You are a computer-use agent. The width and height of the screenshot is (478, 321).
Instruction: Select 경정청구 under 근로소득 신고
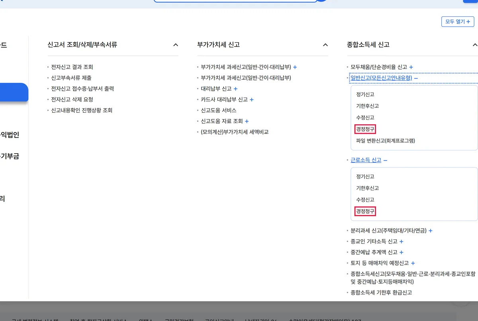coord(365,211)
